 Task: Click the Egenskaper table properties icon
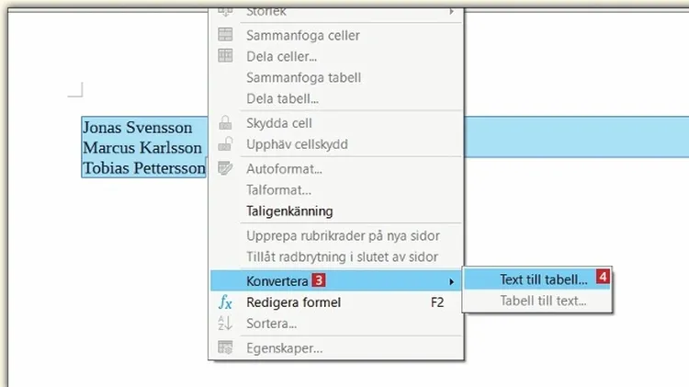(x=225, y=348)
